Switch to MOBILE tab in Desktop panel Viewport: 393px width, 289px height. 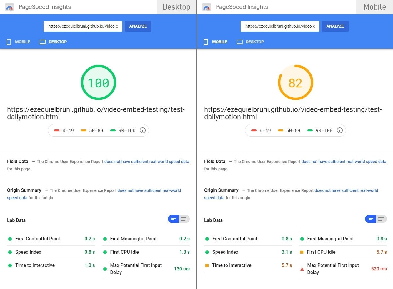pyautogui.click(x=18, y=42)
